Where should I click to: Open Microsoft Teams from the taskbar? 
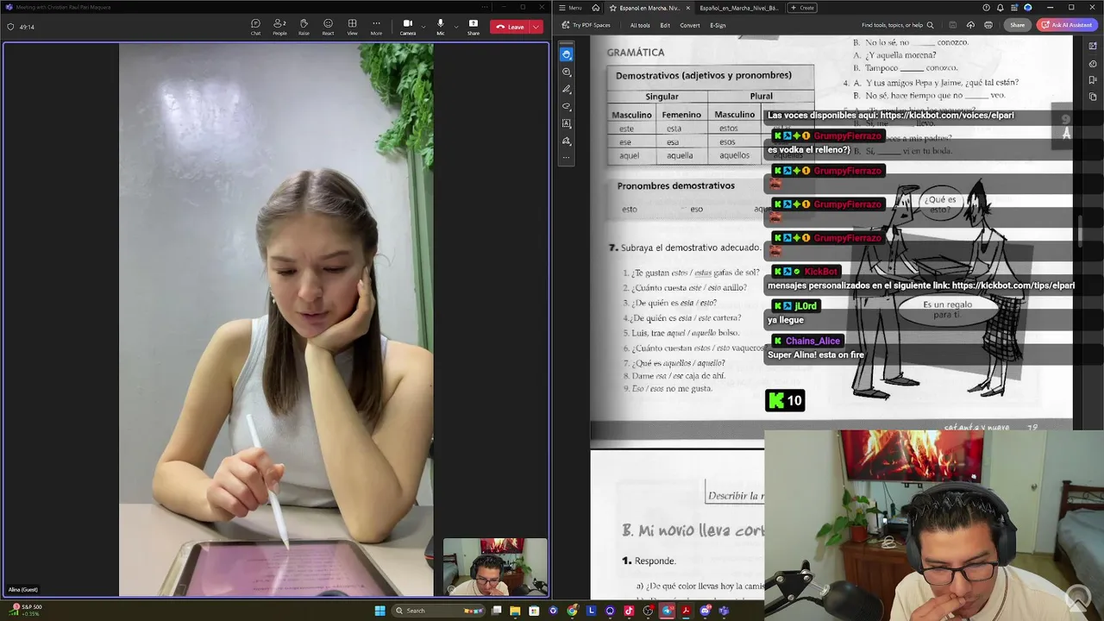(x=724, y=611)
